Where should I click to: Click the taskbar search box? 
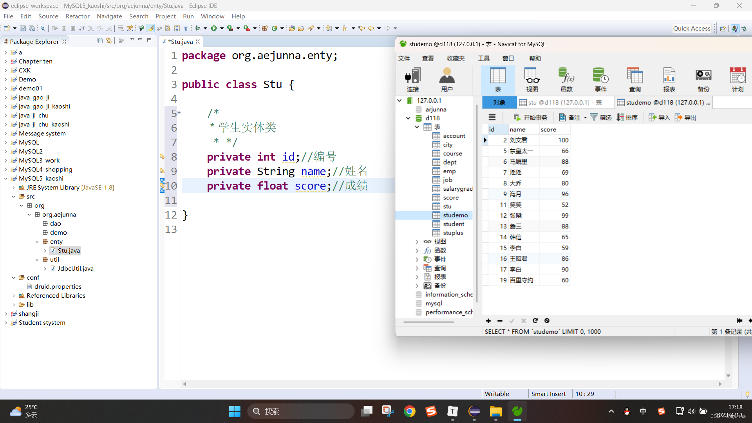pyautogui.click(x=300, y=411)
